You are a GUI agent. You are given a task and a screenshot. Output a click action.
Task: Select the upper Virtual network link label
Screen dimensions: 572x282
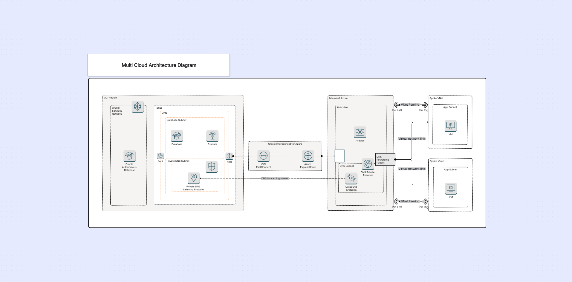pyautogui.click(x=412, y=139)
